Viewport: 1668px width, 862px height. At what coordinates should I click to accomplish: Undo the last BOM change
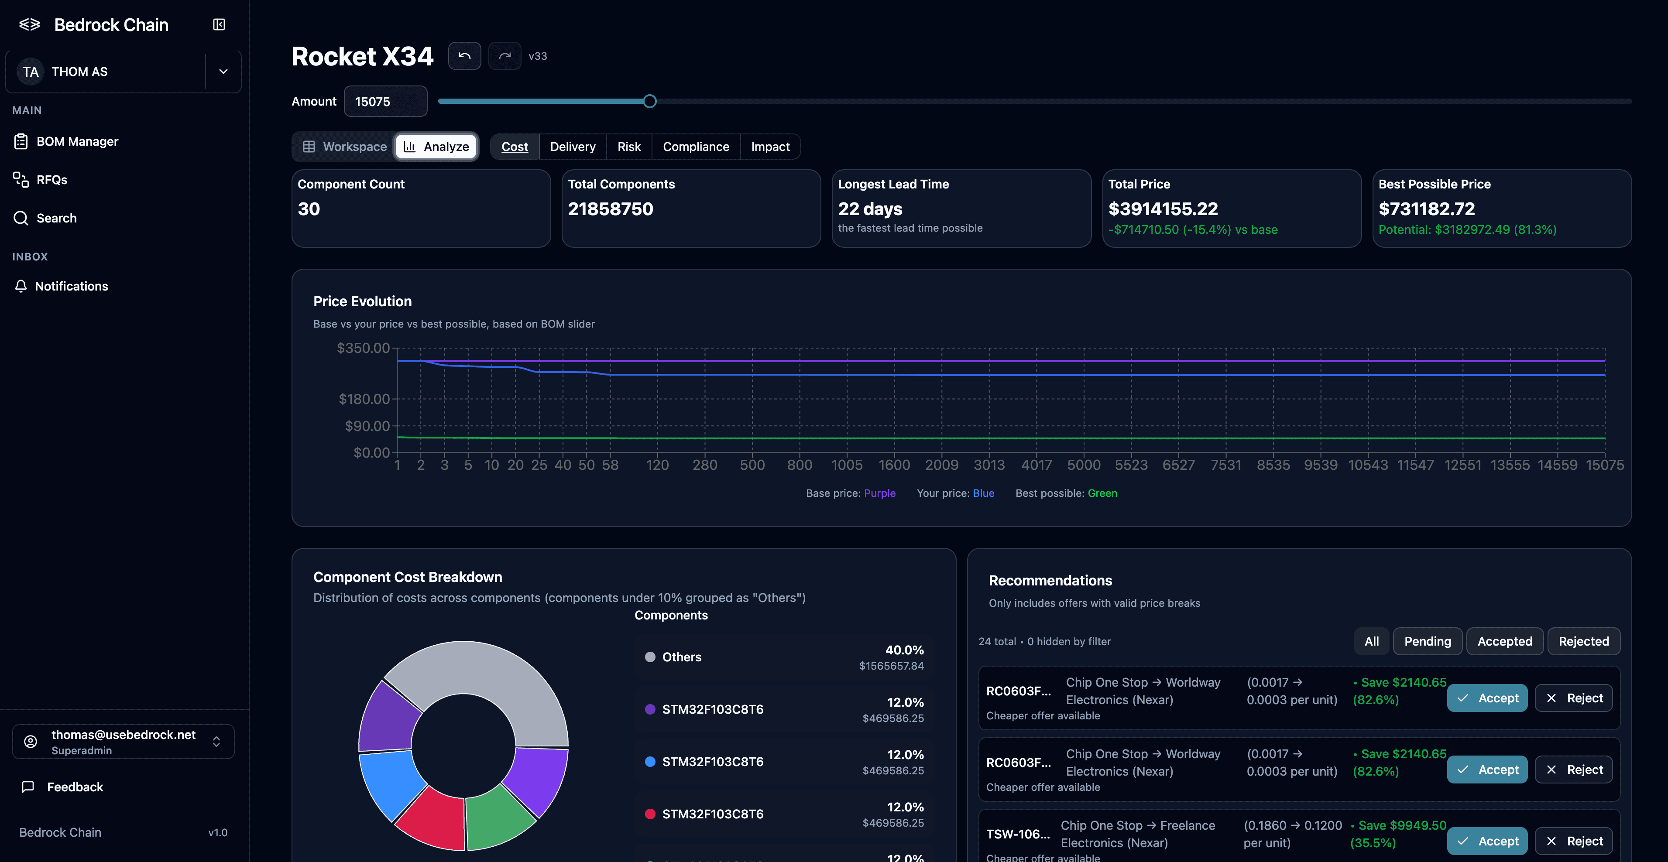click(464, 56)
